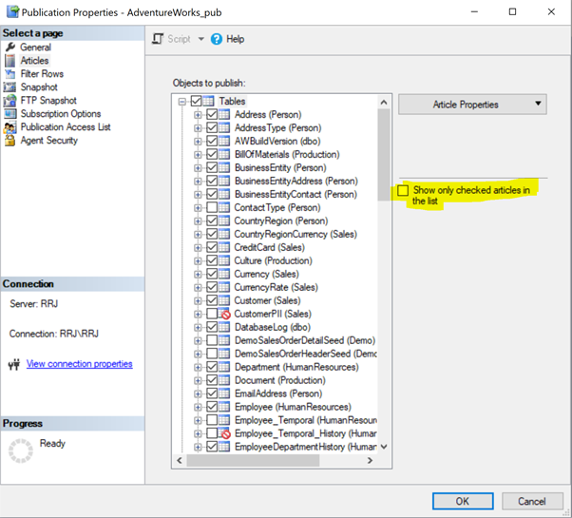Click the prohibited table icon for CustomerPII
Screen dimensions: 572x518
(224, 314)
